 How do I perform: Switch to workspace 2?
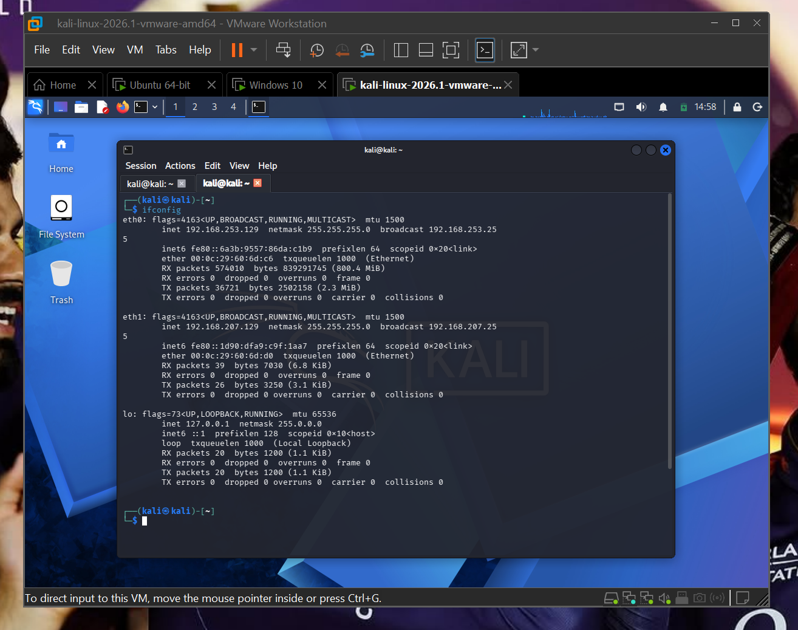pyautogui.click(x=195, y=107)
